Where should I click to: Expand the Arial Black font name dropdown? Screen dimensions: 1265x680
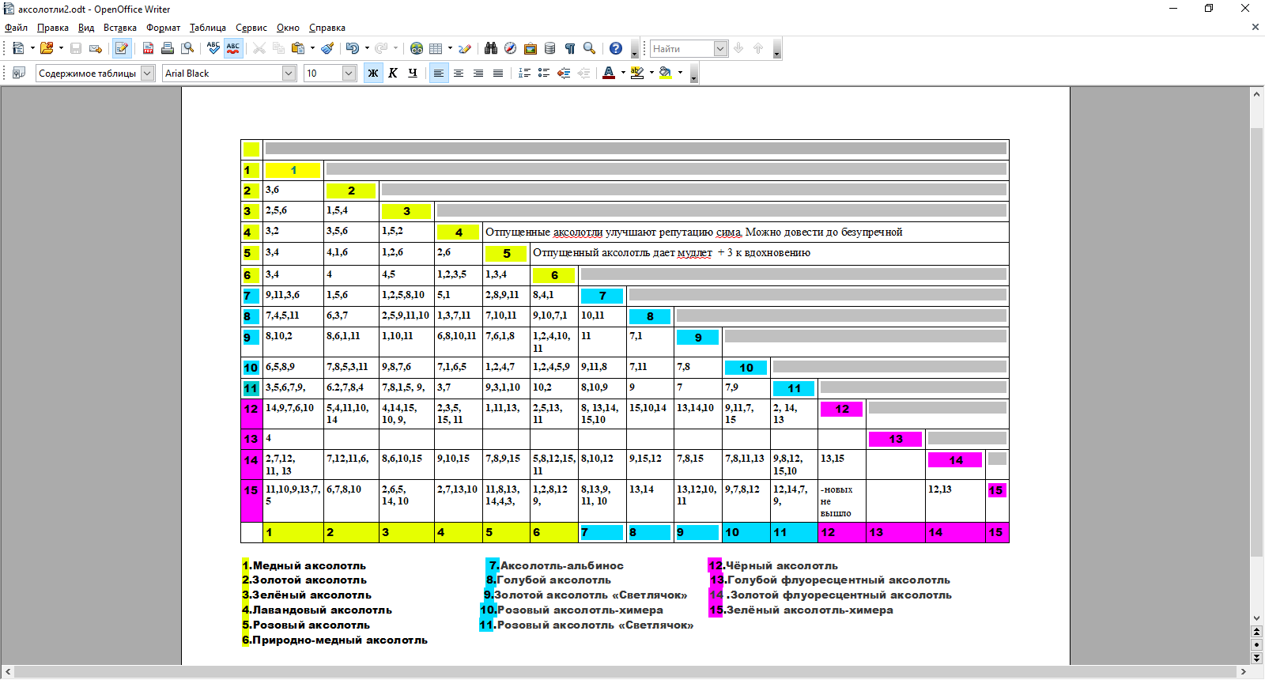[289, 73]
